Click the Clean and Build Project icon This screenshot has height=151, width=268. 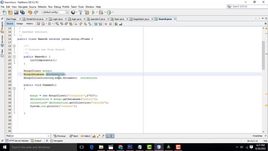pyautogui.click(x=87, y=12)
